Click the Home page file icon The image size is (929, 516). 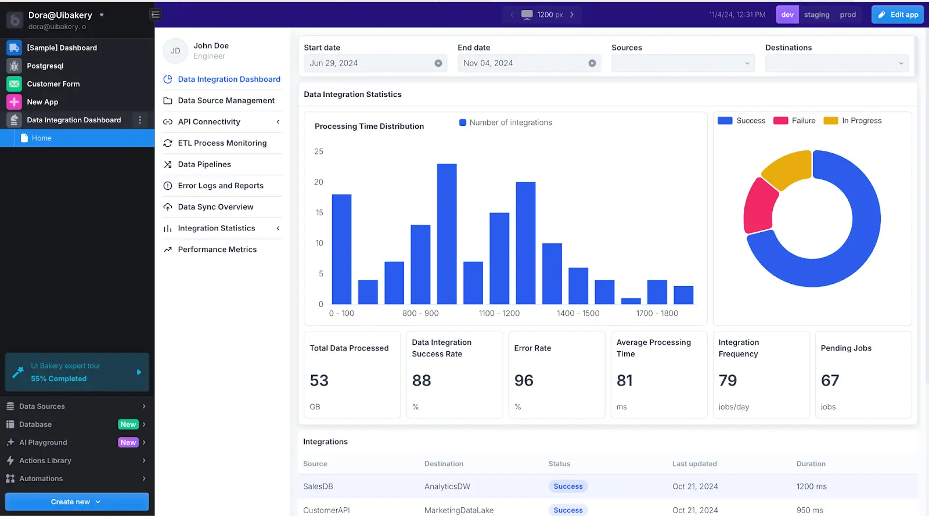coord(24,138)
